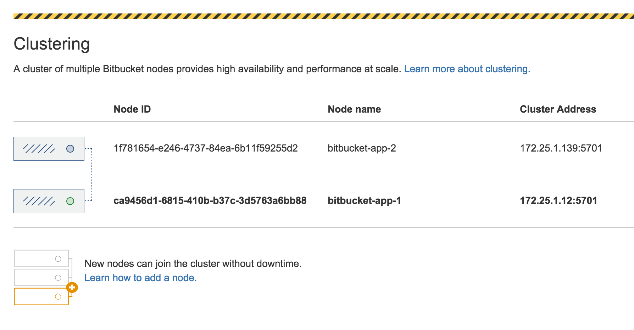
Task: Select the bitbucket-app-2 node name
Action: click(x=362, y=148)
